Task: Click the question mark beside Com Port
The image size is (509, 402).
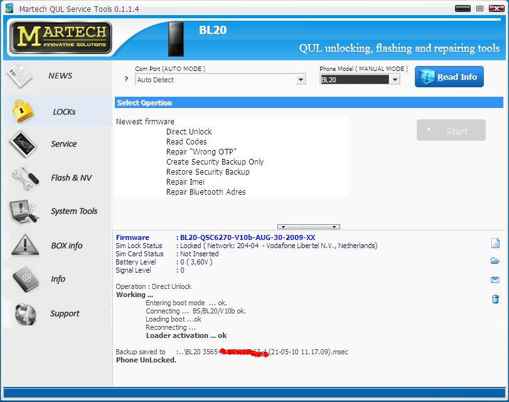Action: [x=126, y=79]
